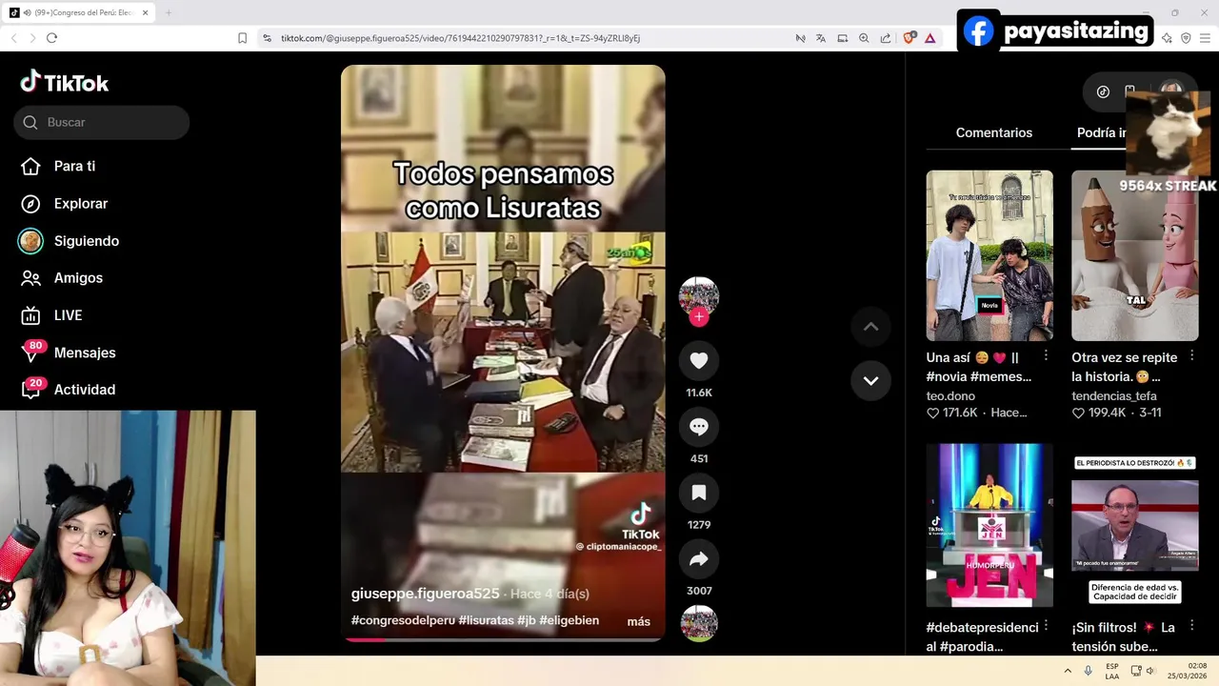Follow the creator via red plus badge

tap(699, 317)
